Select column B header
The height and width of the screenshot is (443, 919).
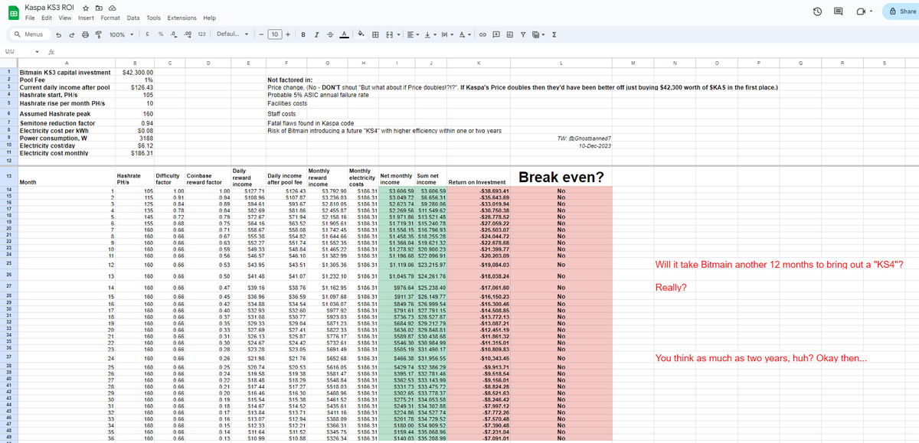[x=135, y=64]
